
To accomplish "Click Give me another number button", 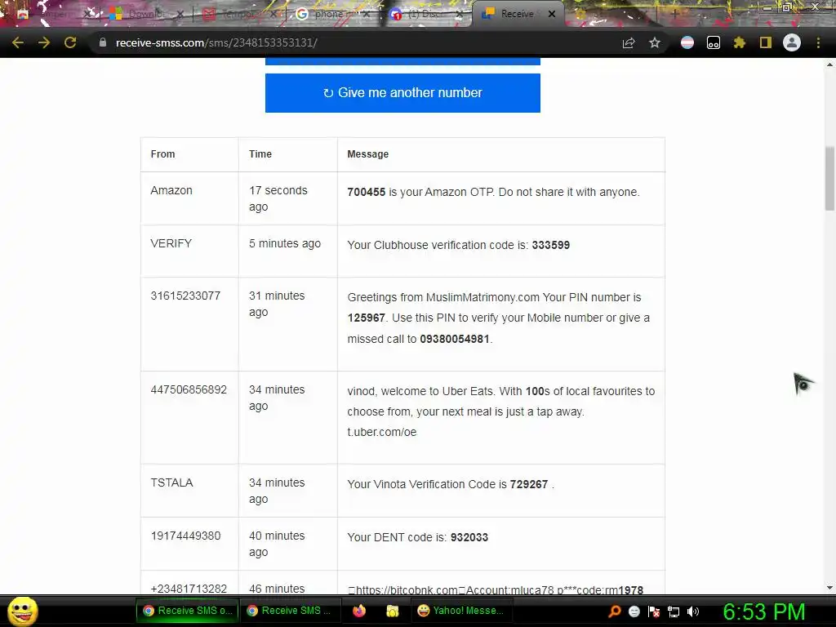I will 402,93.
